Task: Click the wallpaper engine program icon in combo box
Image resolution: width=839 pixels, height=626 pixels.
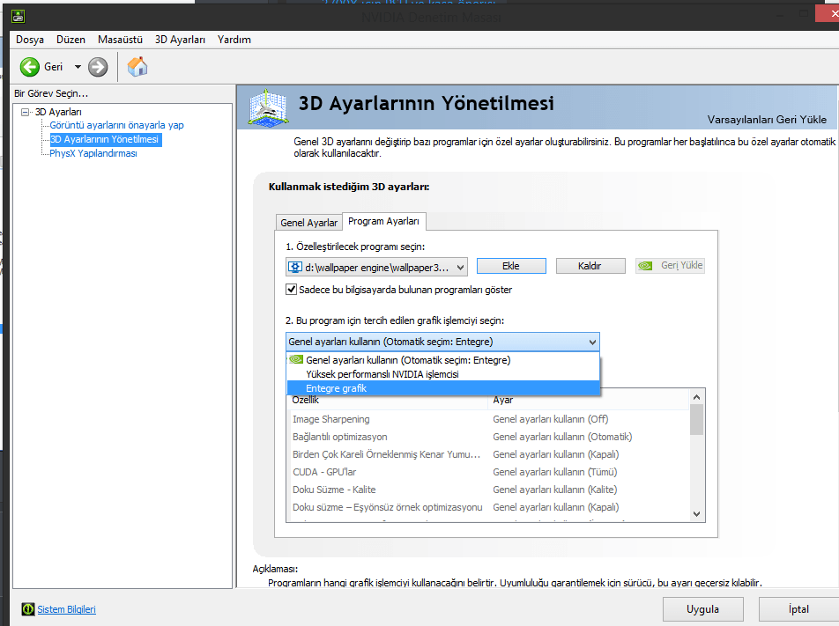Action: (x=295, y=267)
